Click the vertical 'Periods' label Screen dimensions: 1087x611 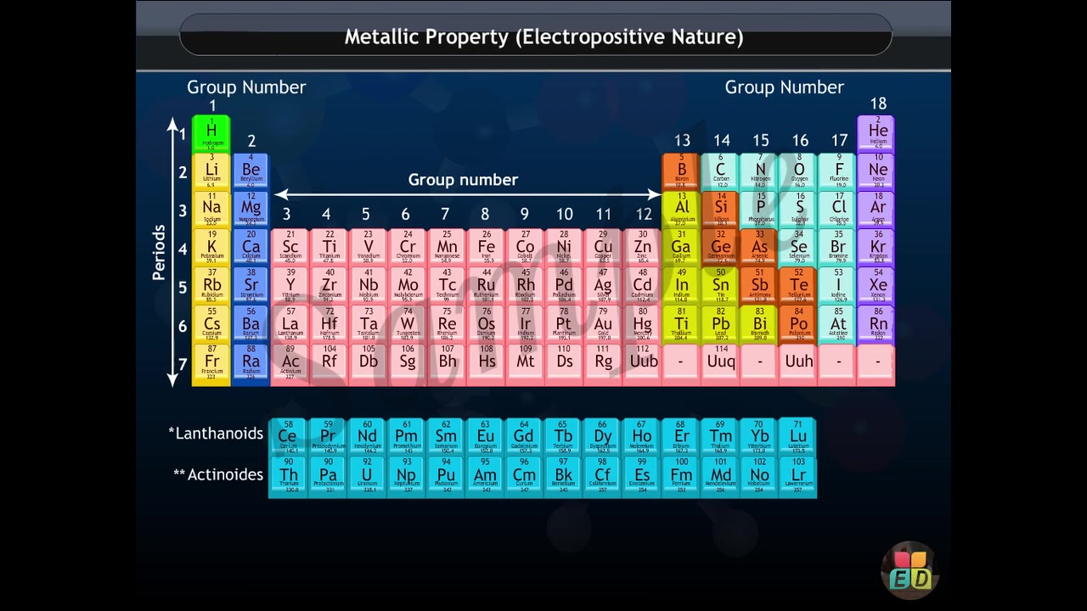(159, 252)
